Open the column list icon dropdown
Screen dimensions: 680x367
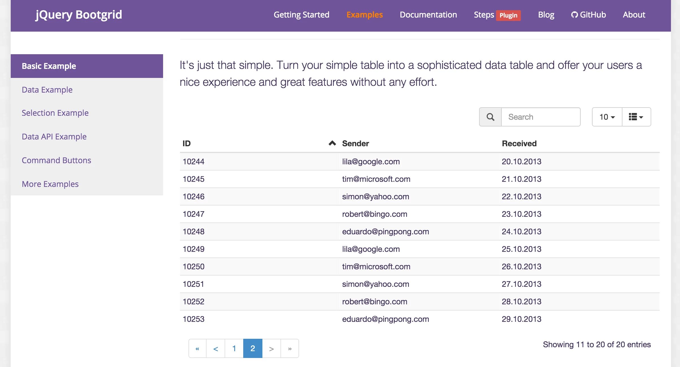636,117
